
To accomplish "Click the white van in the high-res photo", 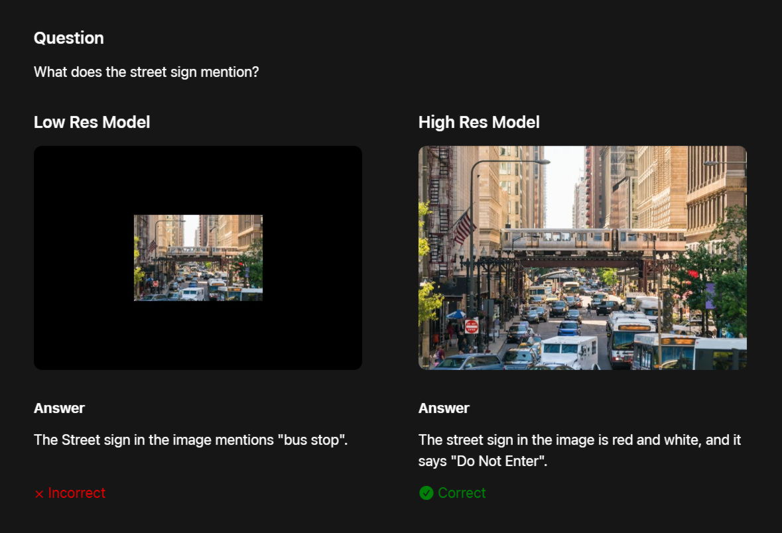I will pyautogui.click(x=569, y=351).
